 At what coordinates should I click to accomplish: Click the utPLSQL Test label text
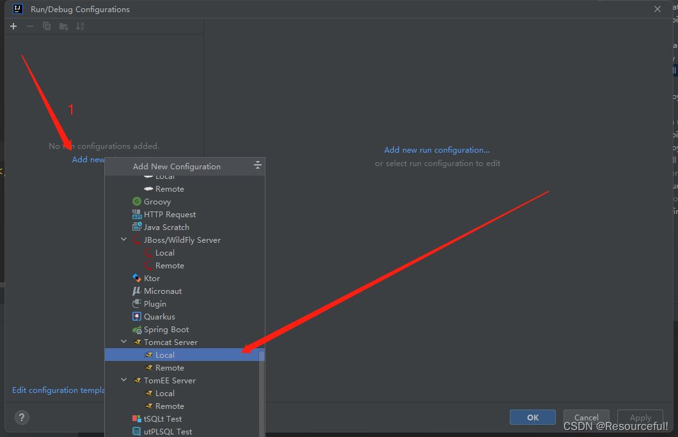pos(168,431)
